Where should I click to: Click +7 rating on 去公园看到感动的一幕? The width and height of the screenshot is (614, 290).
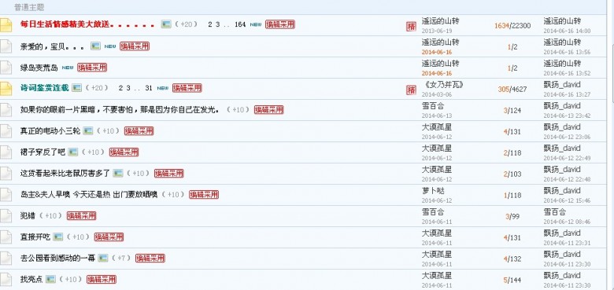[x=121, y=258]
